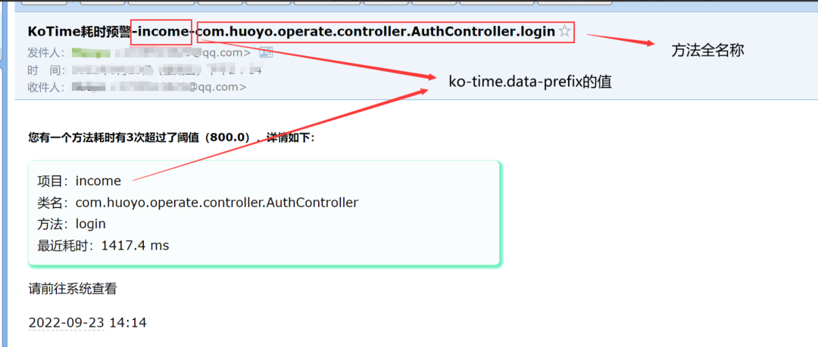Star this KoTime alert email
818x347 pixels.
coord(564,32)
